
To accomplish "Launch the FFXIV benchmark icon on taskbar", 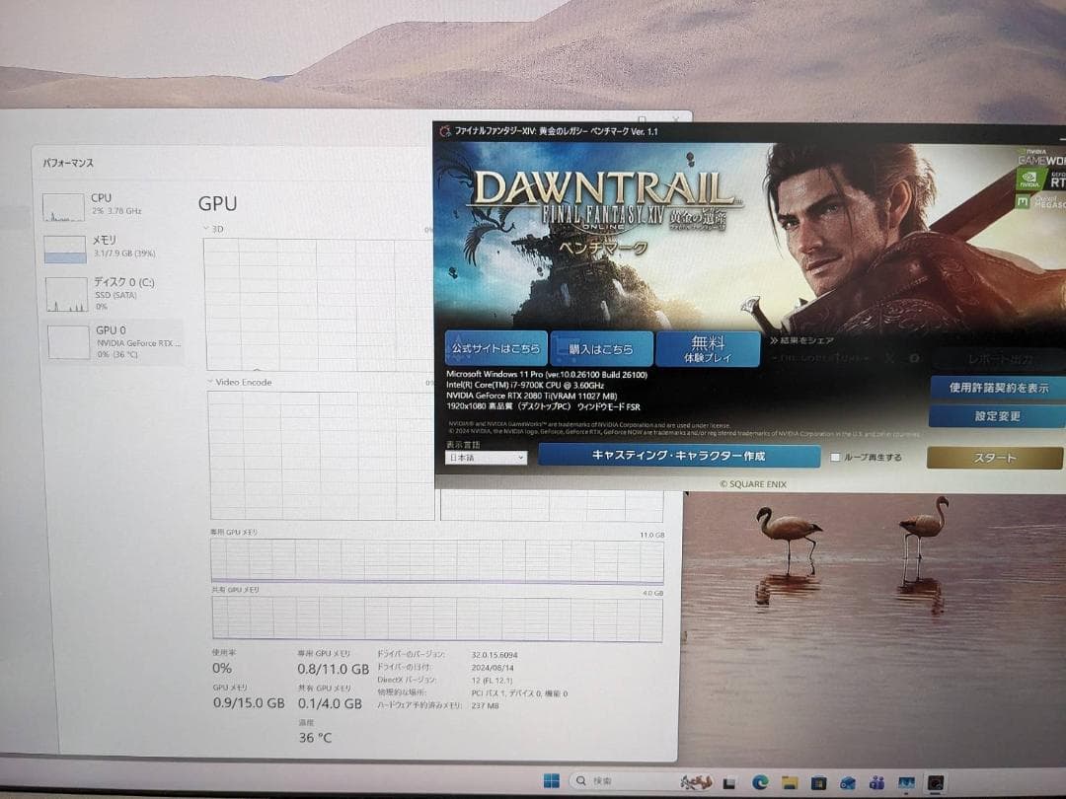I will pyautogui.click(x=936, y=781).
